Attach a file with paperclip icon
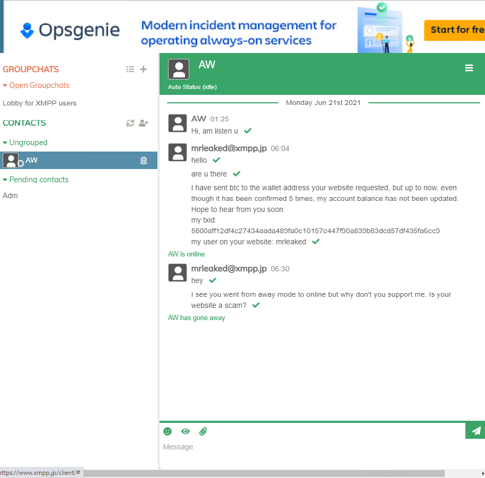 coord(203,431)
